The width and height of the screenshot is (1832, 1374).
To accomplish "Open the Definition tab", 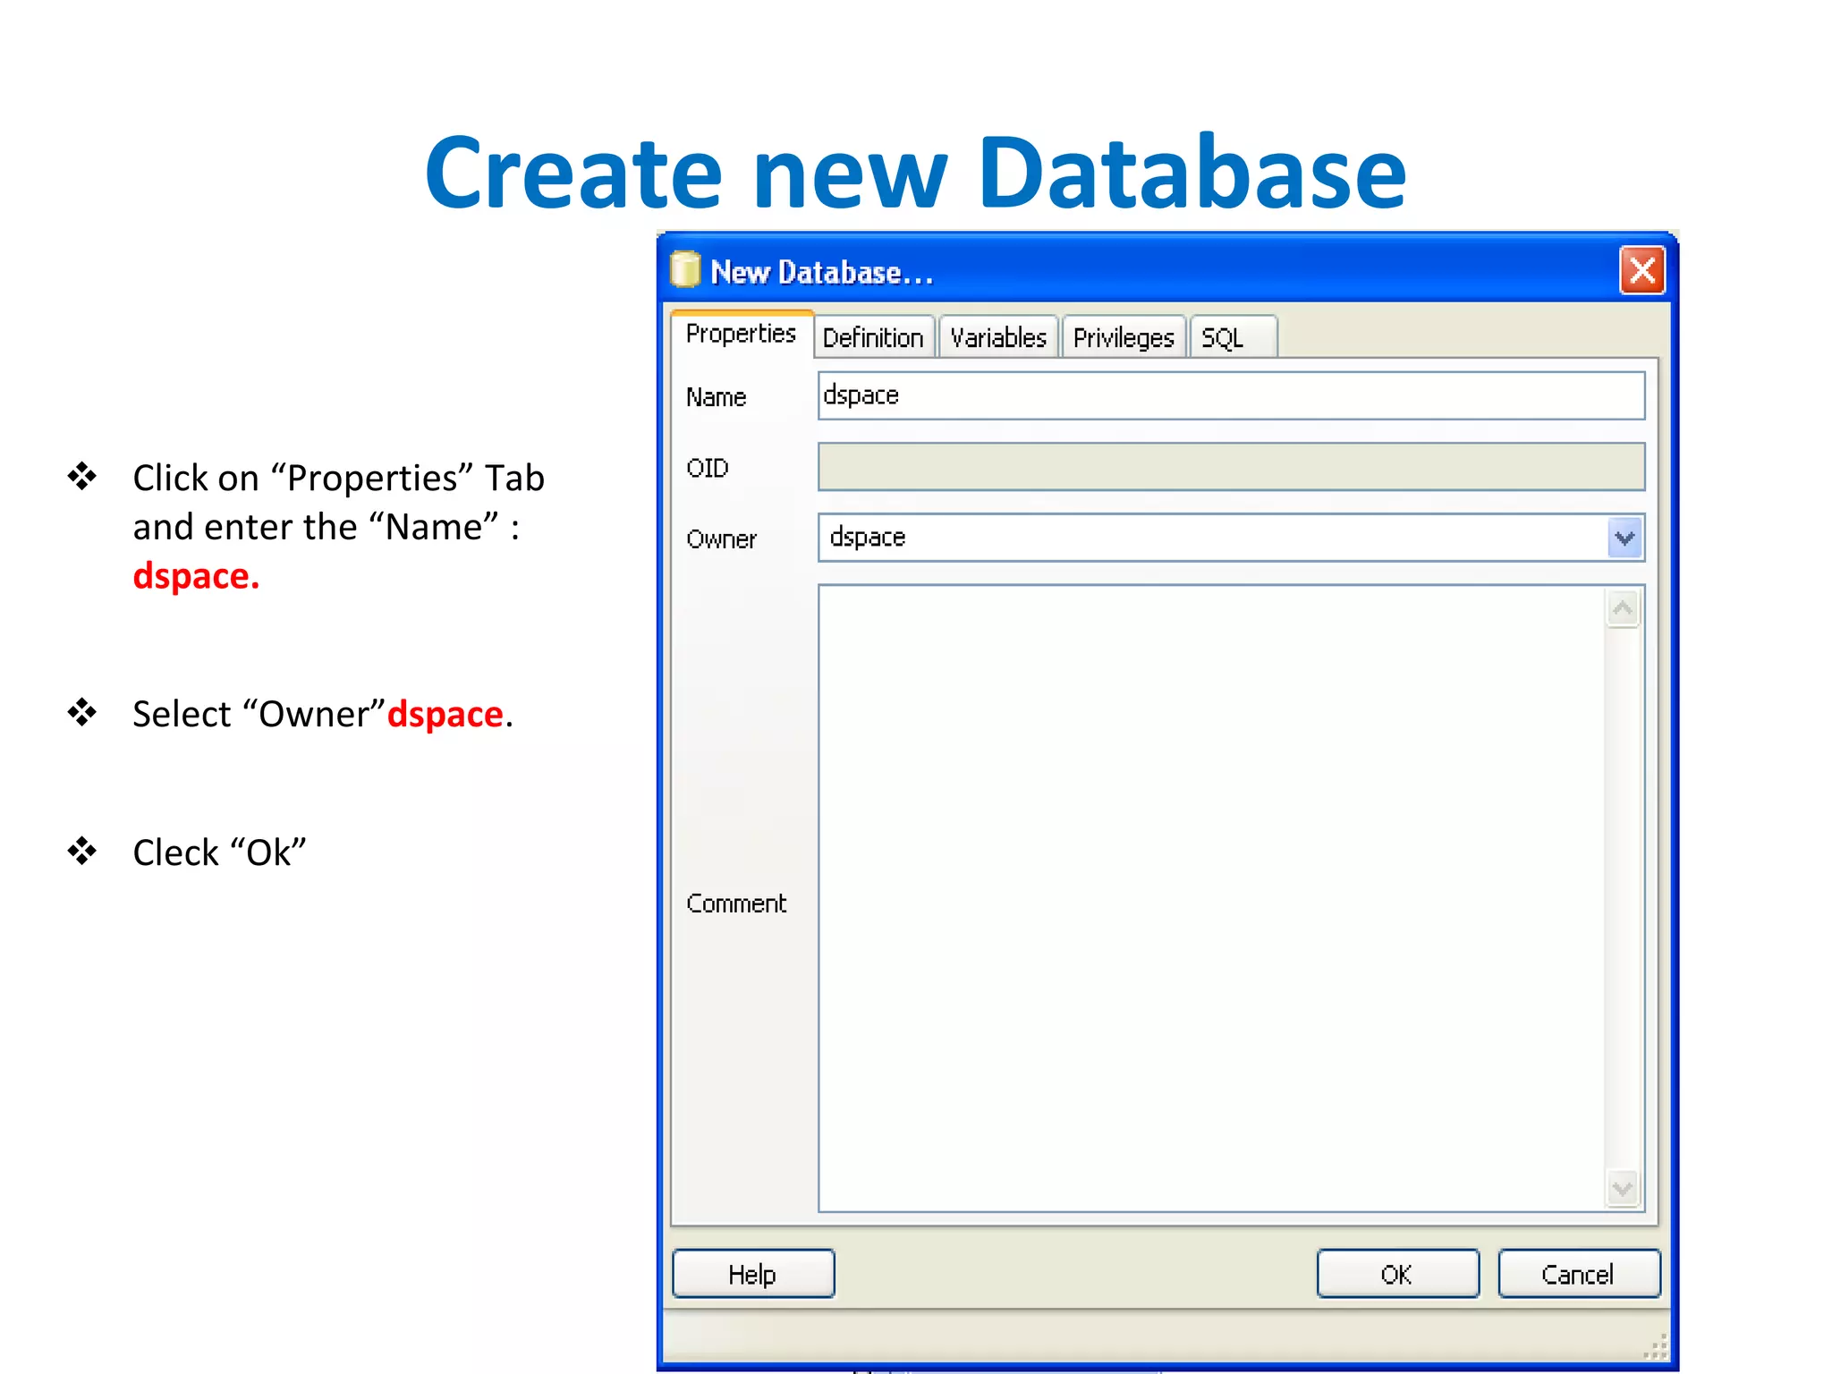I will (x=873, y=337).
